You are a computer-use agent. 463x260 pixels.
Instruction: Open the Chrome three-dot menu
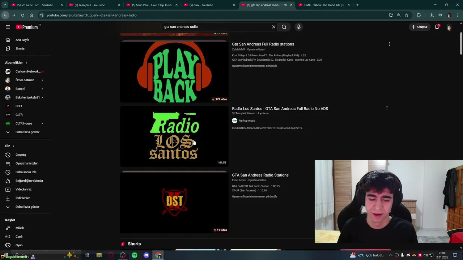click(458, 15)
